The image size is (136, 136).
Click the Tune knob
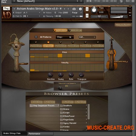pyautogui.click(x=94, y=10)
